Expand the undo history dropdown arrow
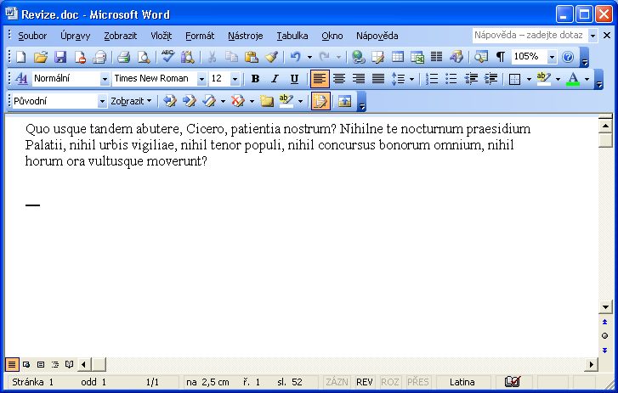Viewport: 618px width, 393px height. 309,58
